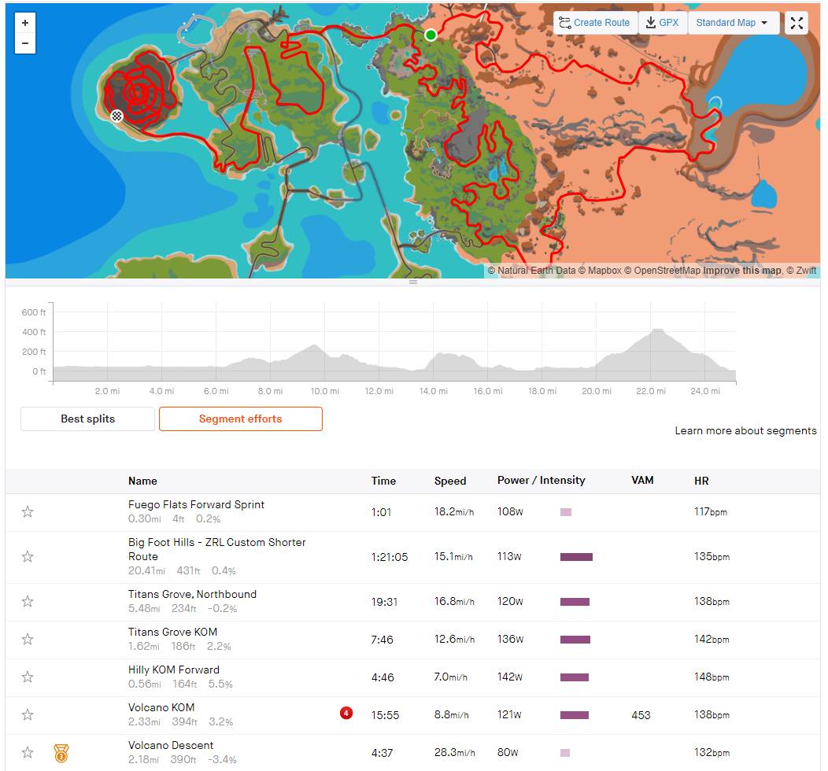
Task: Click the green start marker on the map
Action: point(431,35)
